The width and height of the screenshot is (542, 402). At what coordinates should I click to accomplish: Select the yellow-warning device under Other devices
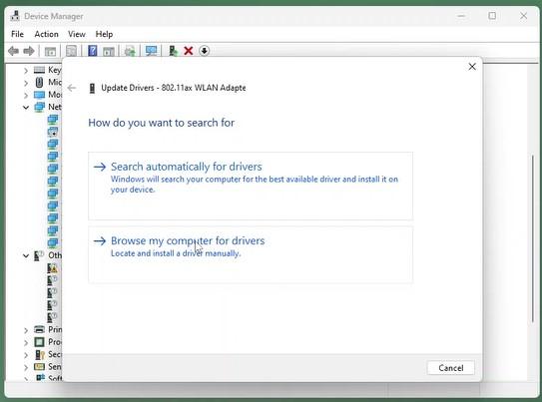coord(53,268)
